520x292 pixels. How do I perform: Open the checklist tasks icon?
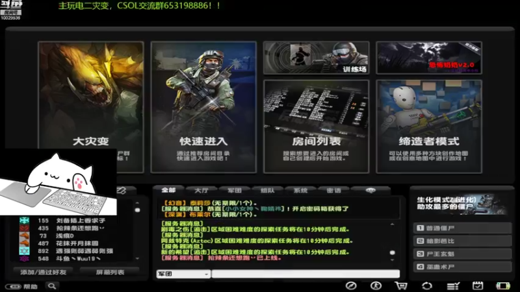point(452,286)
